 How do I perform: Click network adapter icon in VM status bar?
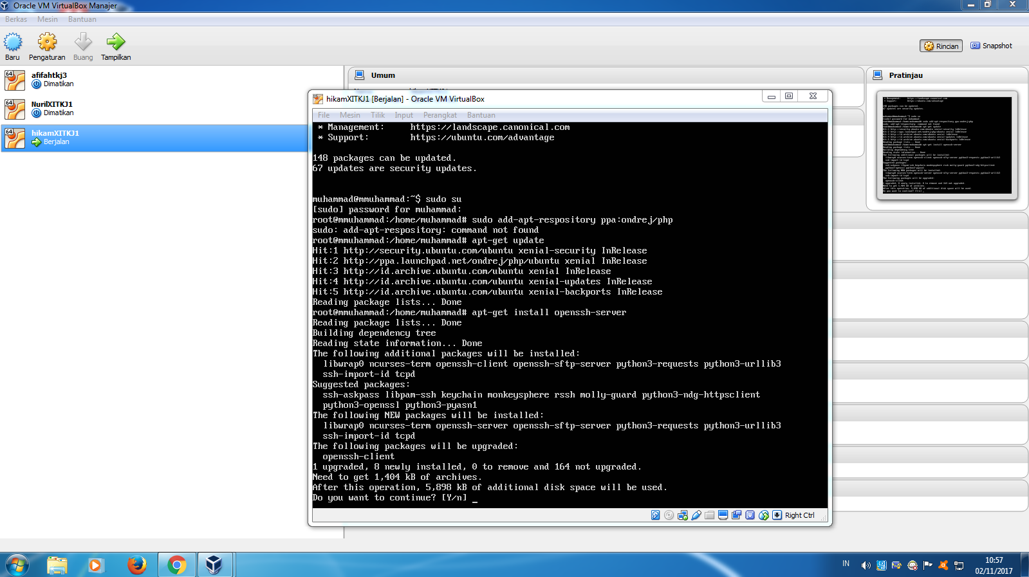[x=682, y=515]
